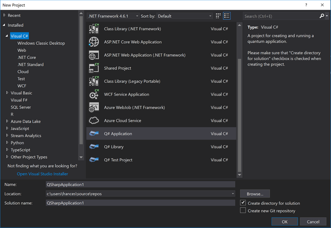Select Windows Classic Desktop category

(41, 43)
